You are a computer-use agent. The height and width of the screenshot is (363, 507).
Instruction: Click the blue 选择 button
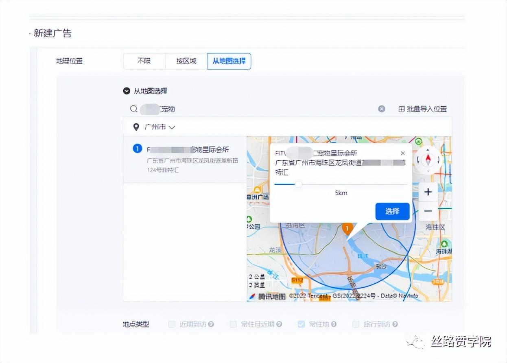[x=392, y=211]
